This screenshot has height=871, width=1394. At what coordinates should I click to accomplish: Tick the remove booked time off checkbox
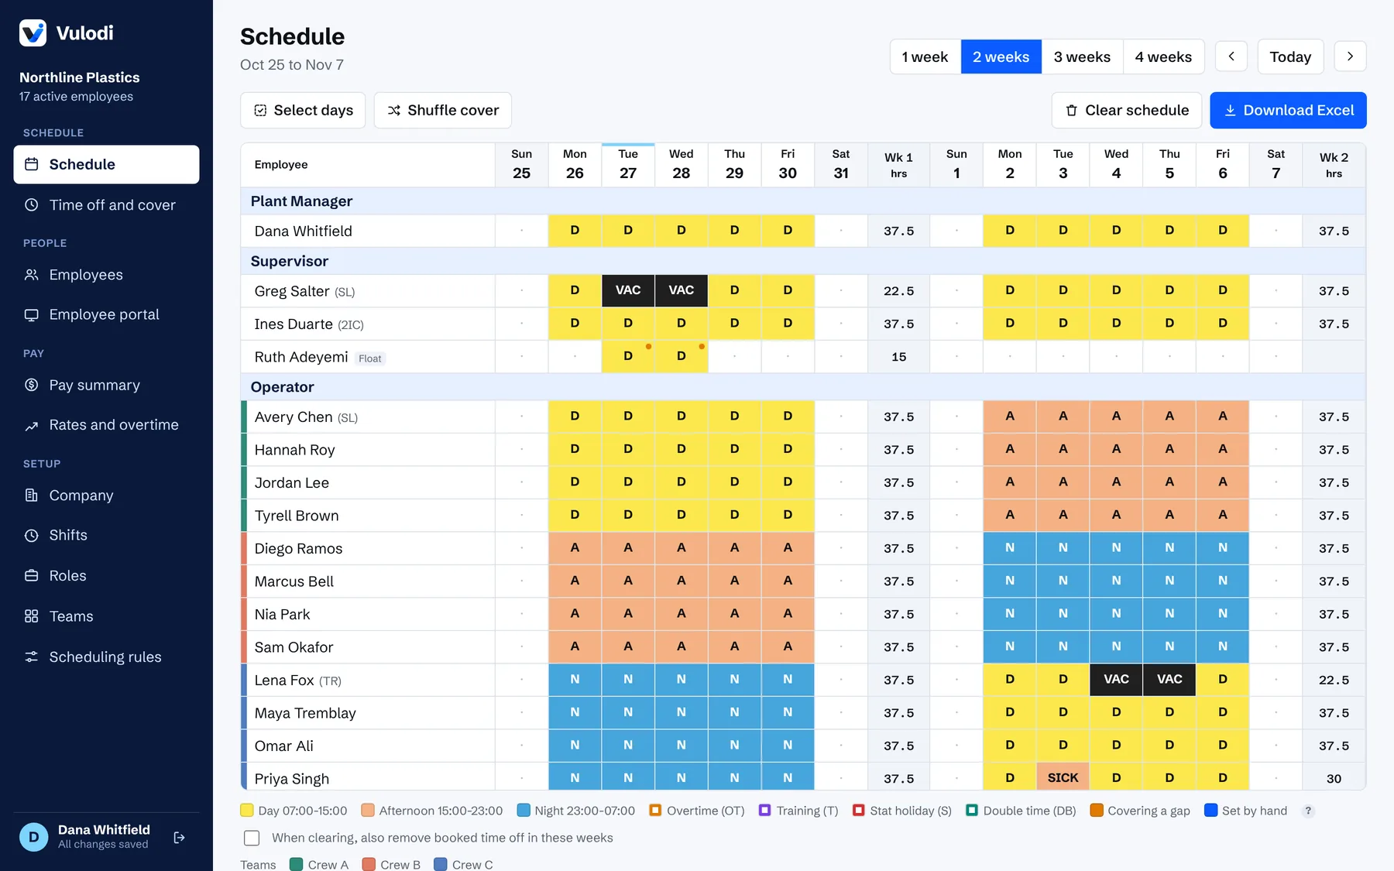[252, 838]
